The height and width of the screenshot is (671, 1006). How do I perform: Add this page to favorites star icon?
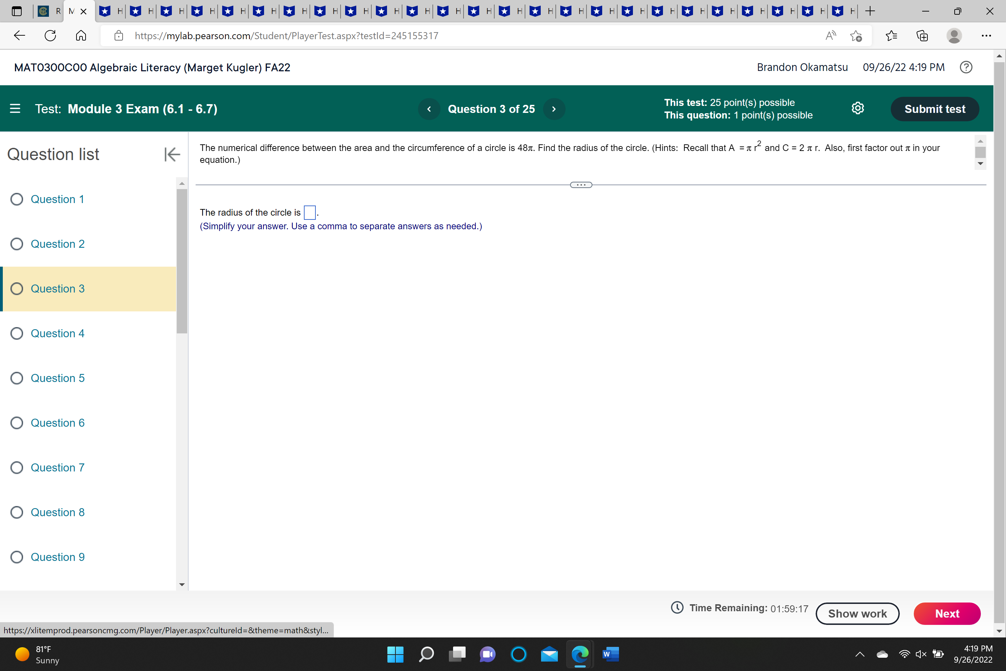[x=856, y=36]
